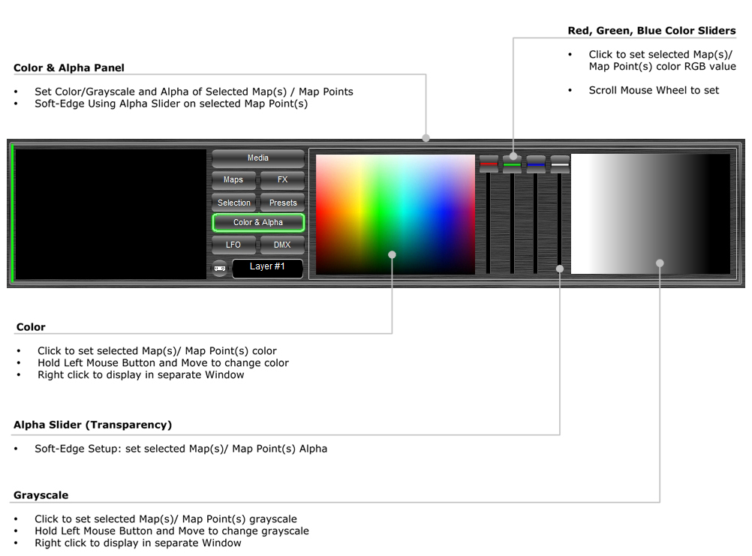Open the DMX panel

click(282, 245)
